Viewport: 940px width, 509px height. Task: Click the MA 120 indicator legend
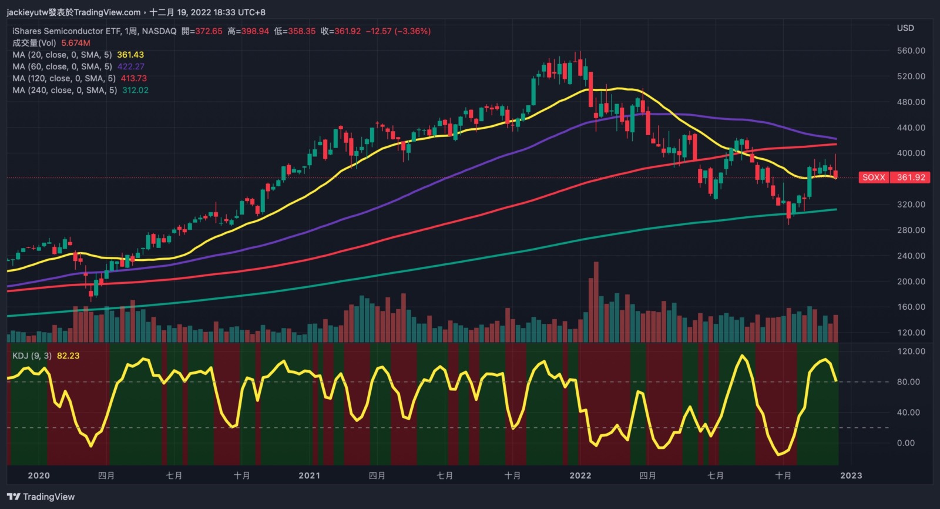63,78
